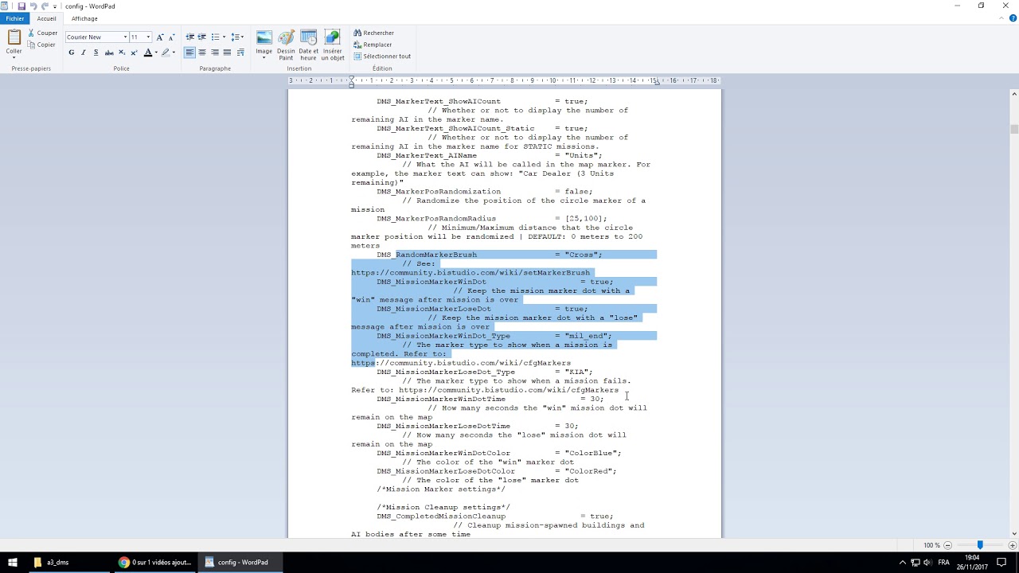
Task: Switch to the Accueil ribbon tab
Action: point(46,18)
